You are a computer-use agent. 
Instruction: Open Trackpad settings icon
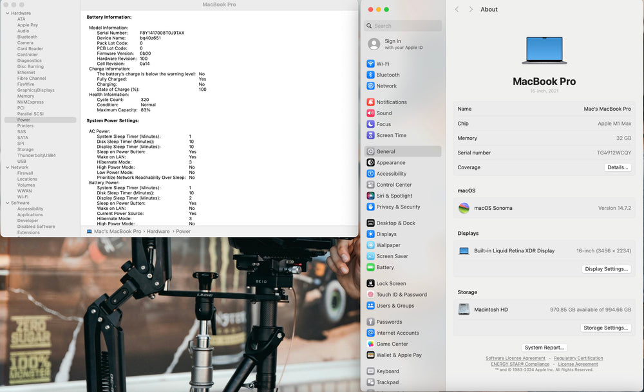pyautogui.click(x=370, y=382)
